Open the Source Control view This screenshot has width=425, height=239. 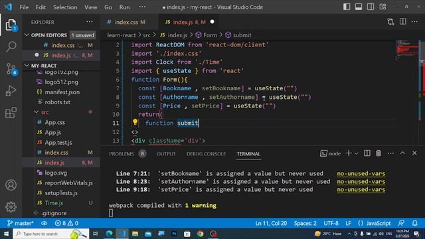(x=11, y=69)
